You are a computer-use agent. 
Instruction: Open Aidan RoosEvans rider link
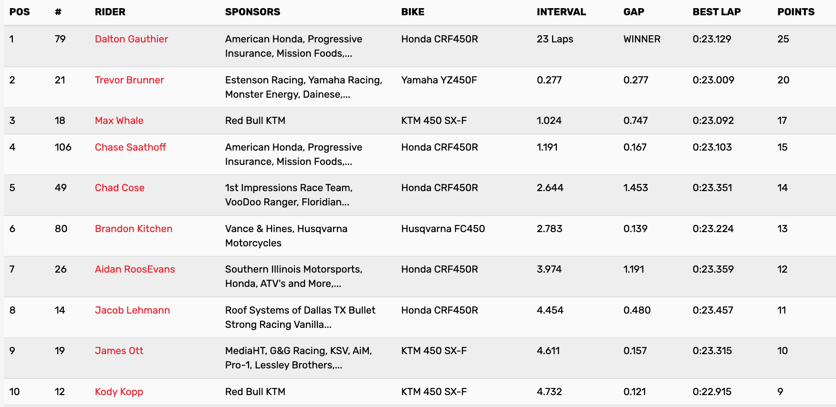[x=135, y=269]
